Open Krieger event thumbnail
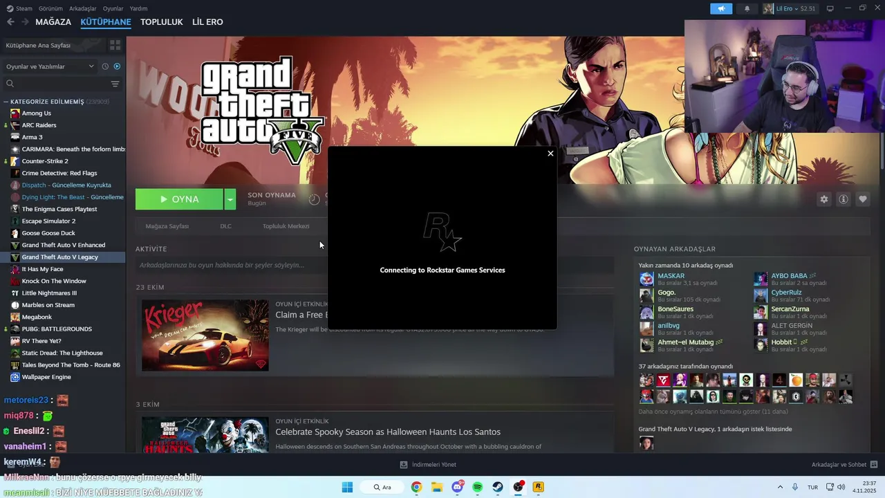Screen dimensions: 885x498 (205, 335)
